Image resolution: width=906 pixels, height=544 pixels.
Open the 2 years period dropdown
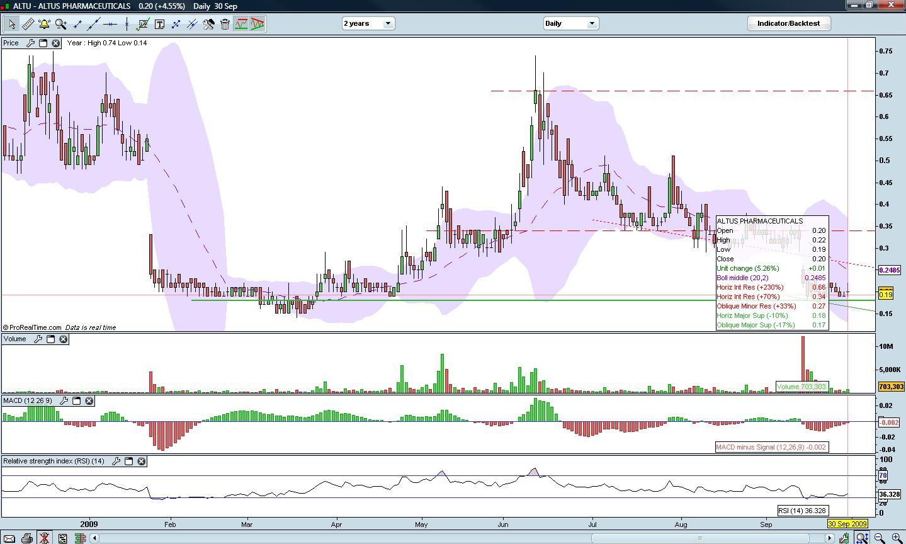368,23
